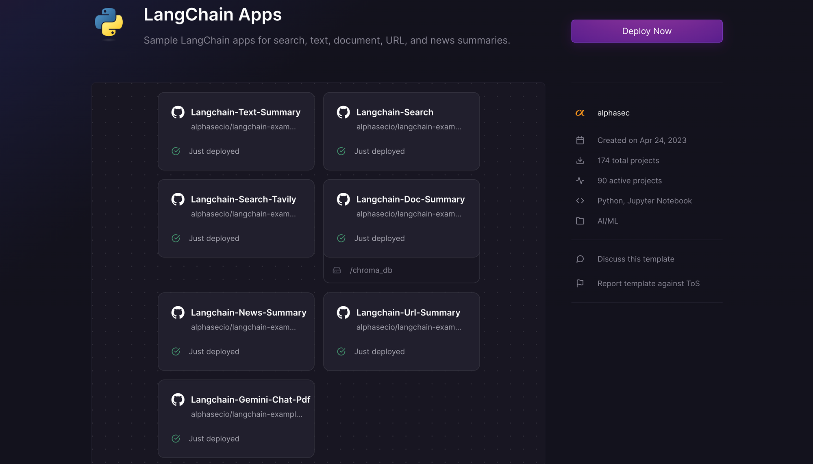Select the /chroma_db volume entry
This screenshot has width=813, height=464.
401,270
